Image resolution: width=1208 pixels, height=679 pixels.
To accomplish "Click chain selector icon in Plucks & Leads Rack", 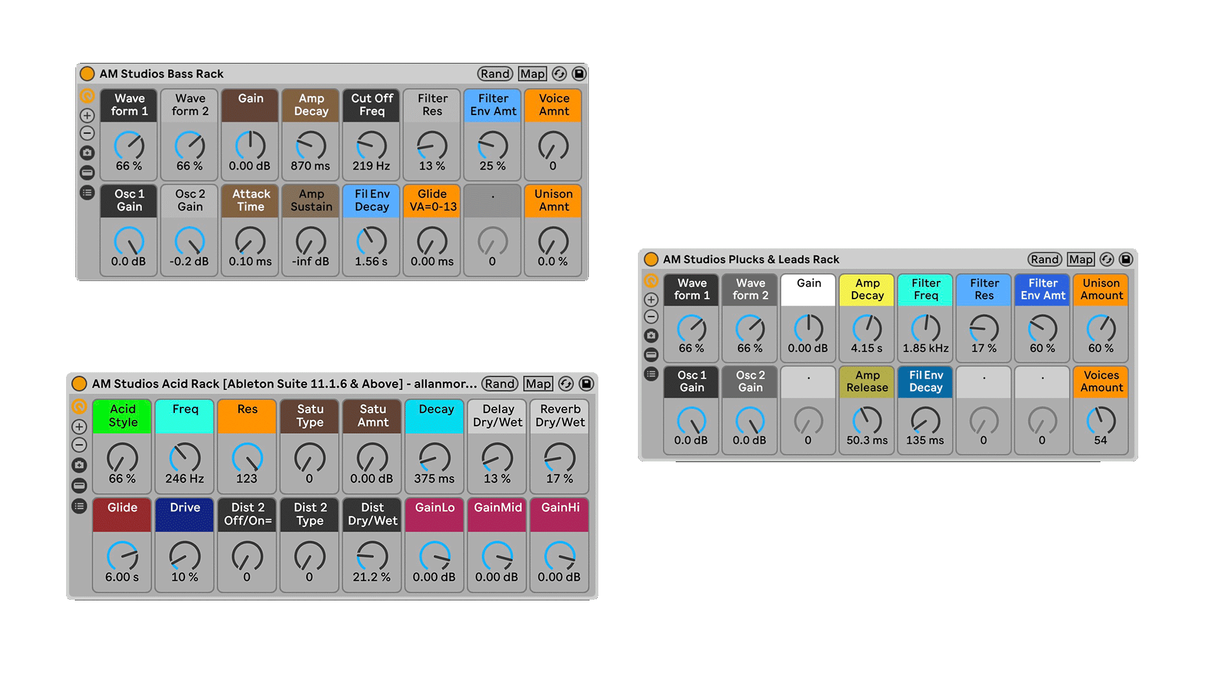I will point(651,355).
